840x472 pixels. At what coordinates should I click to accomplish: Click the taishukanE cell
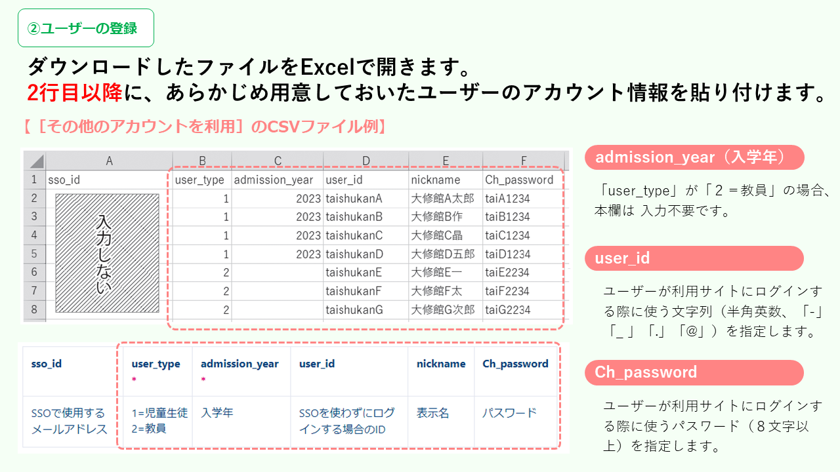(366, 273)
